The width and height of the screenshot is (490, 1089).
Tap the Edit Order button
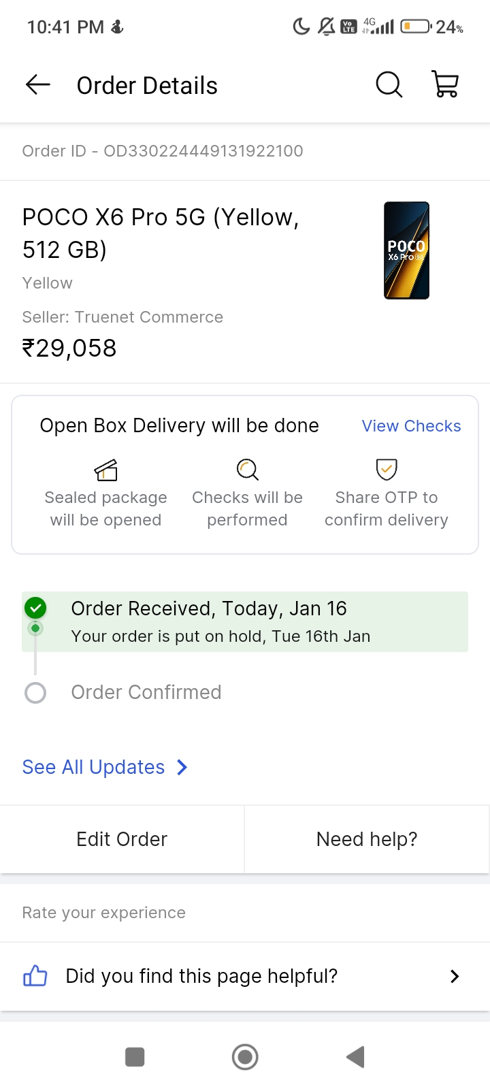click(122, 839)
